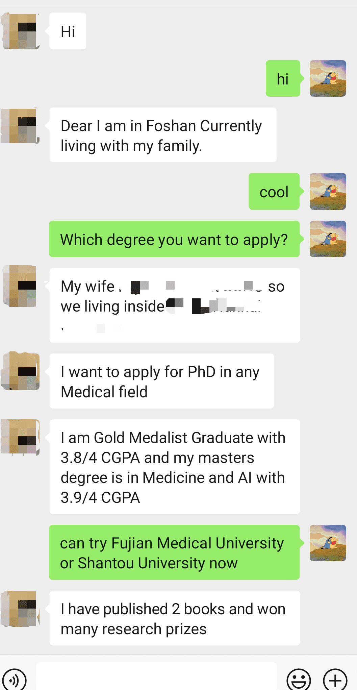Screen dimensions: 357x690
Task: Open the emoji sticker panel
Action: point(298,680)
